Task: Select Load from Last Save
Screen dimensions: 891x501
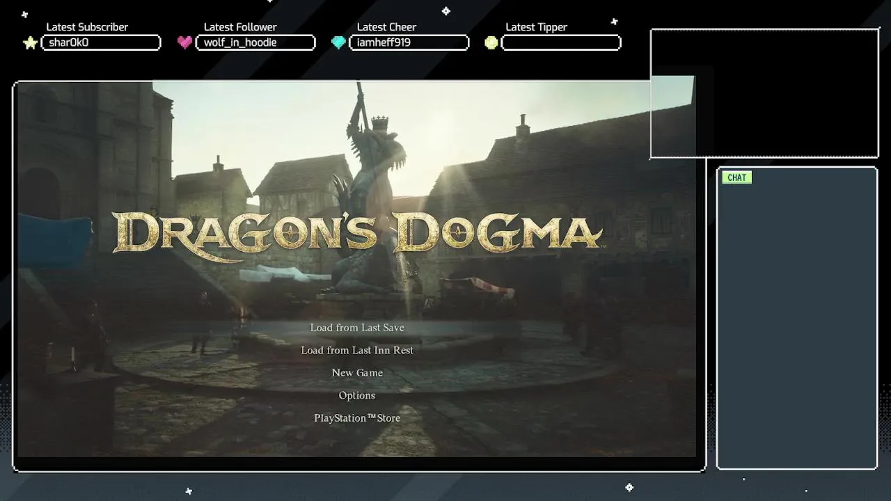Action: (357, 328)
